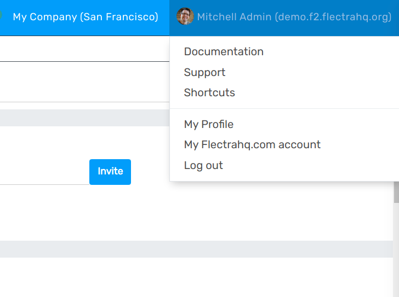Click Mitchell Admin's avatar picture
Screen dimensions: 399x297
(x=185, y=16)
